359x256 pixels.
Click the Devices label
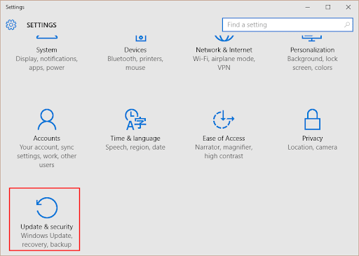(x=135, y=50)
